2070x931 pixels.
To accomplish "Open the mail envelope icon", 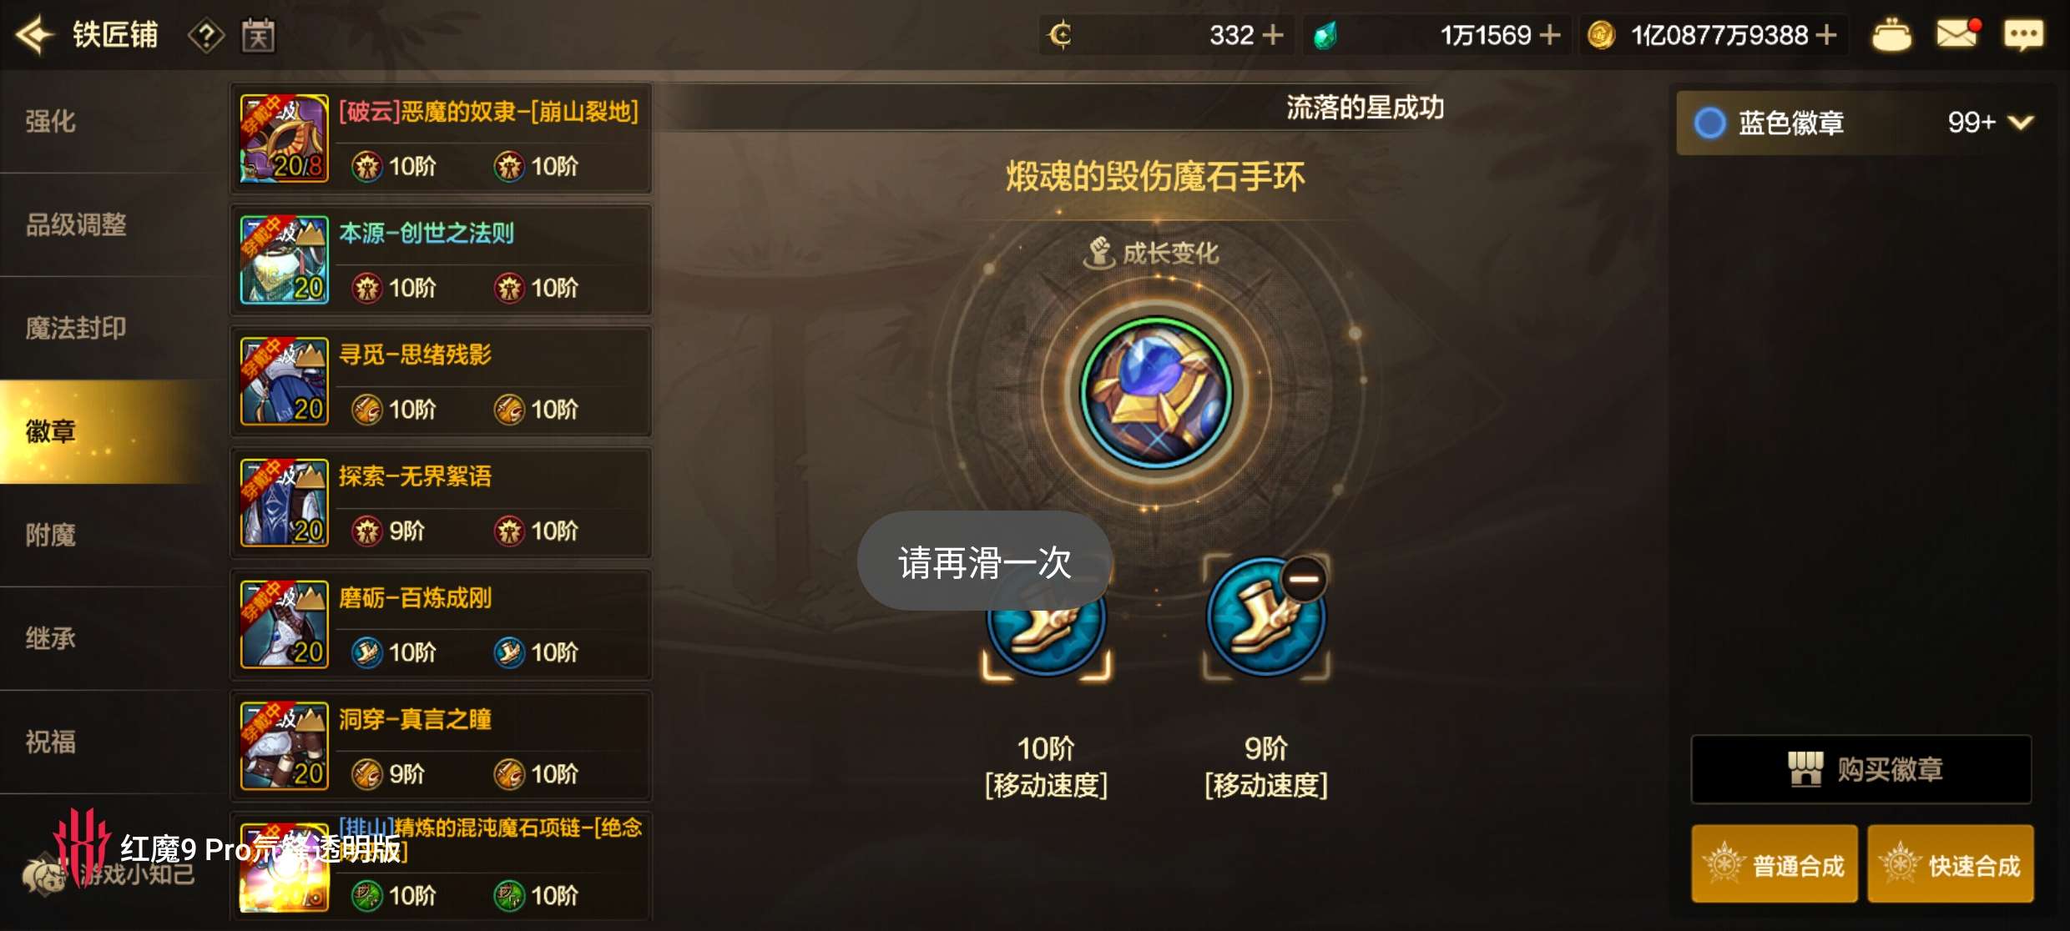I will 1957,34.
